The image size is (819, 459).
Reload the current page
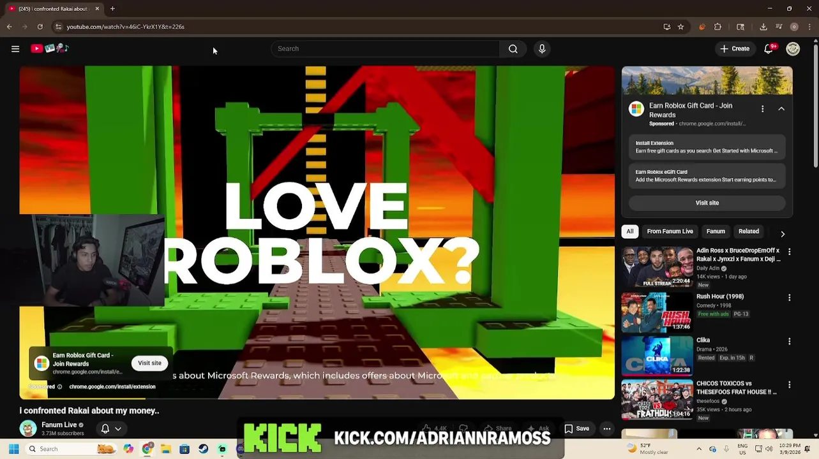coord(40,27)
